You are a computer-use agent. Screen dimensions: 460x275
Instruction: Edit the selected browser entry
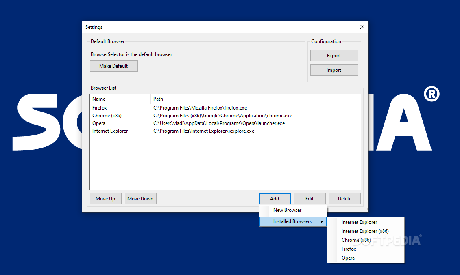pos(310,199)
